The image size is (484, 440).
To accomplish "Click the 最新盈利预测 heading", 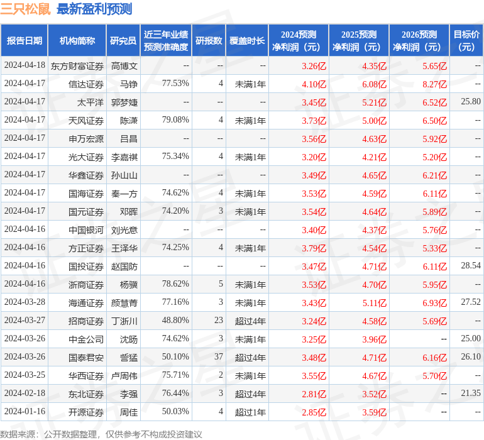I will tap(94, 9).
